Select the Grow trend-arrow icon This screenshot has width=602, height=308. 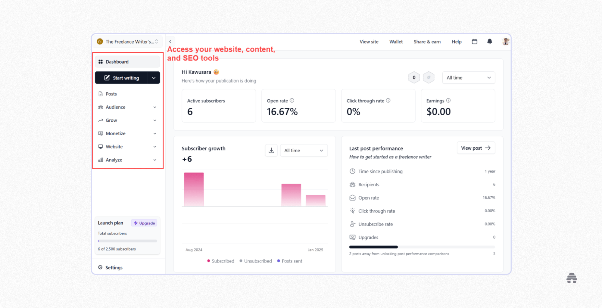101,120
